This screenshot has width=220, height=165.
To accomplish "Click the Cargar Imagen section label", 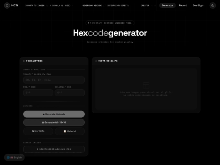I will tap(32, 143).
